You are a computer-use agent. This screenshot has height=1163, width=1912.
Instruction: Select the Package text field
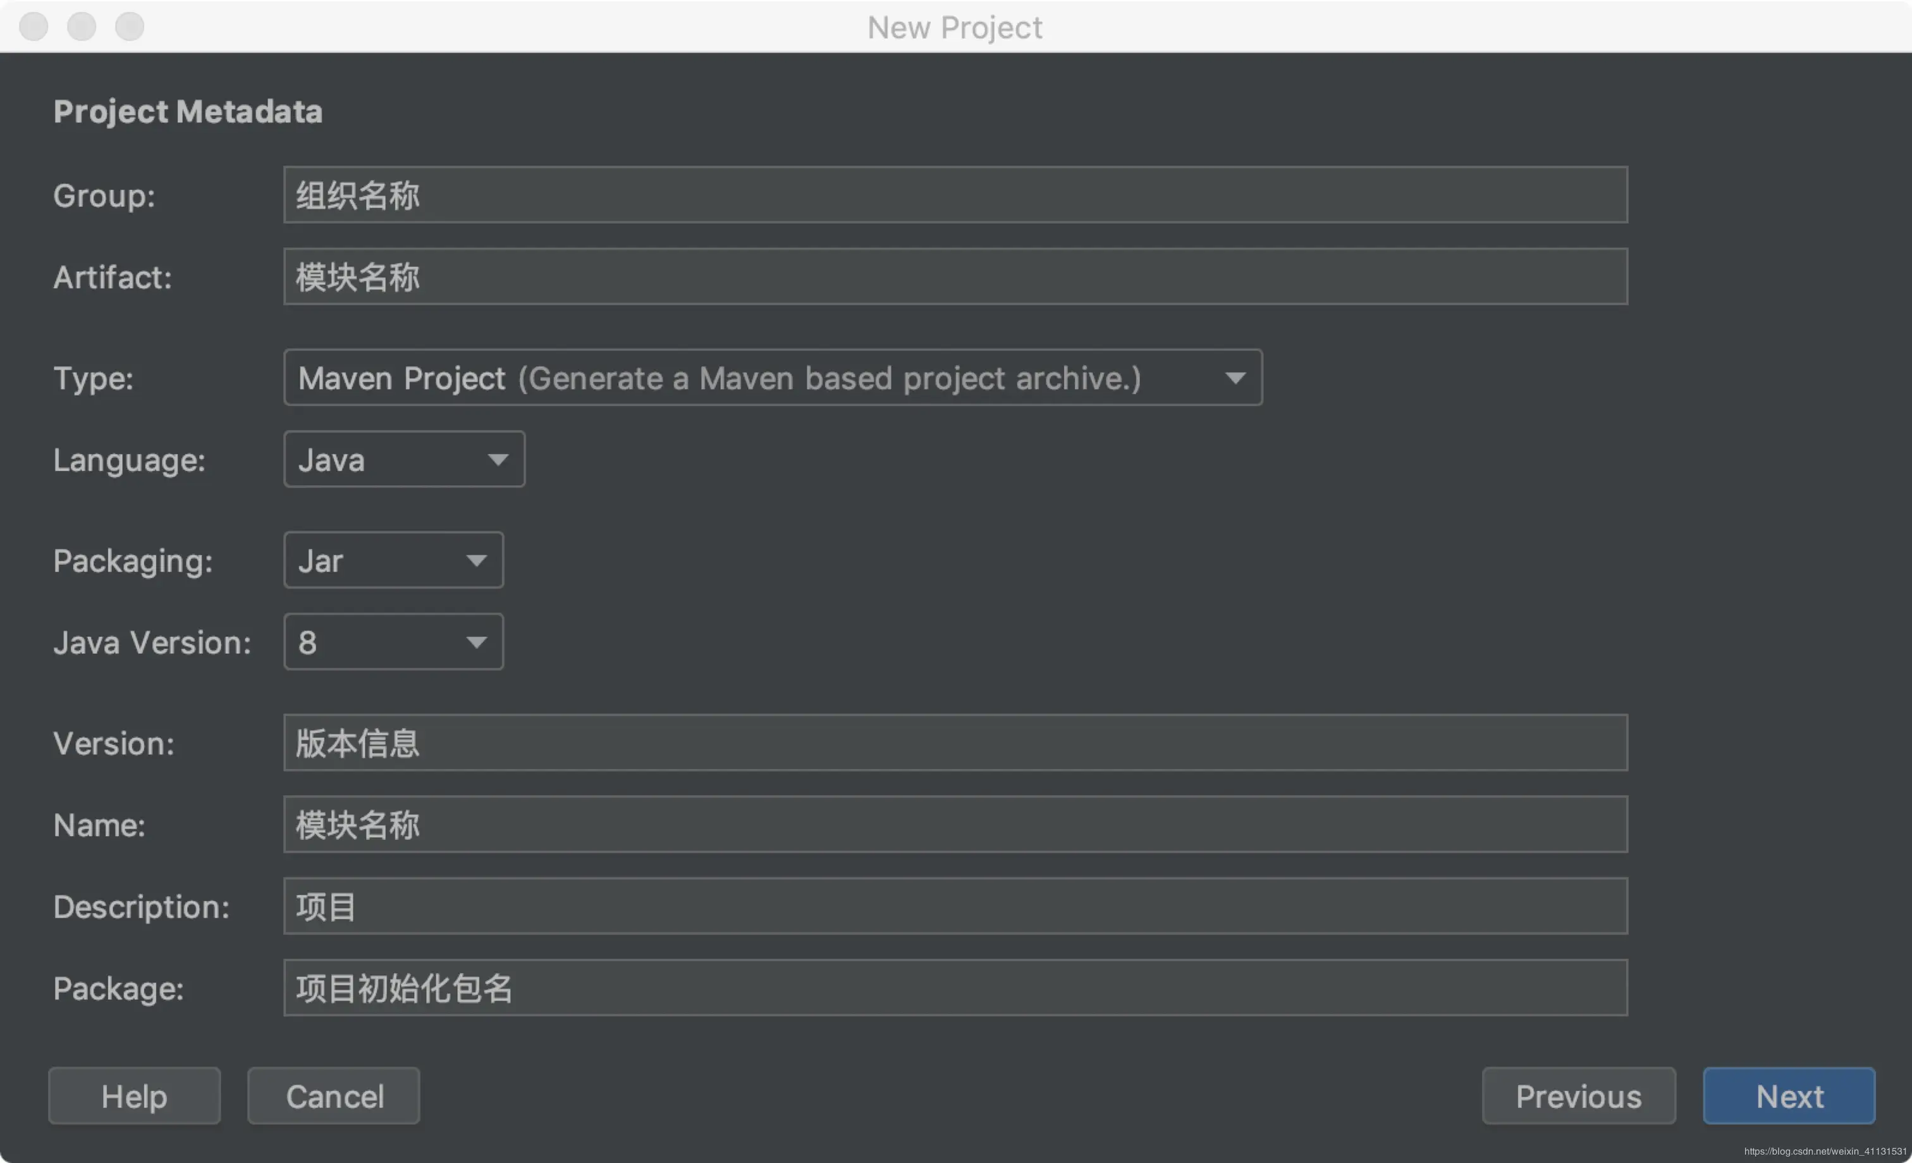[955, 987]
